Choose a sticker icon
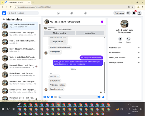The width and height of the screenshot is (145, 116). coord(52,97)
